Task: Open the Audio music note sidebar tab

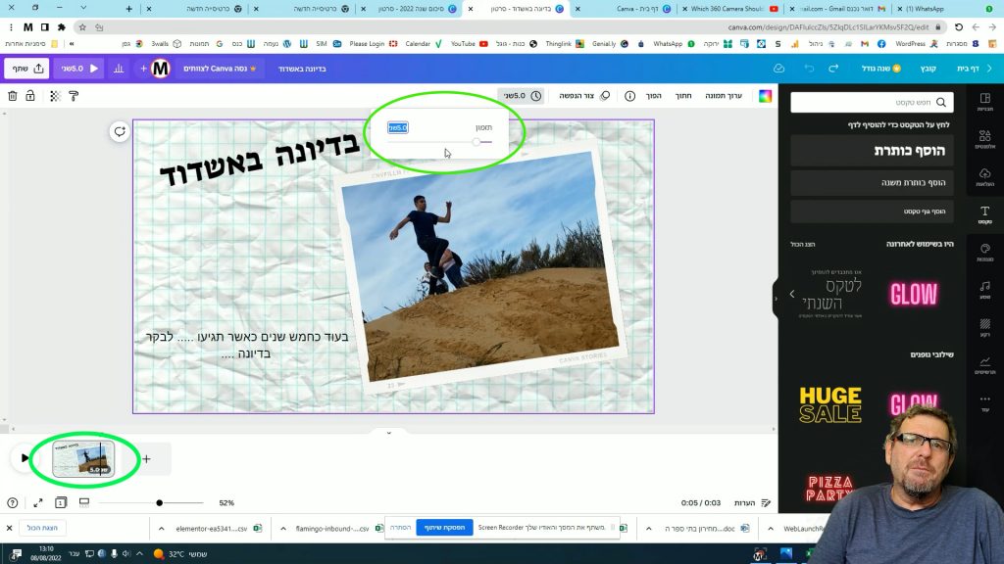Action: (x=984, y=290)
